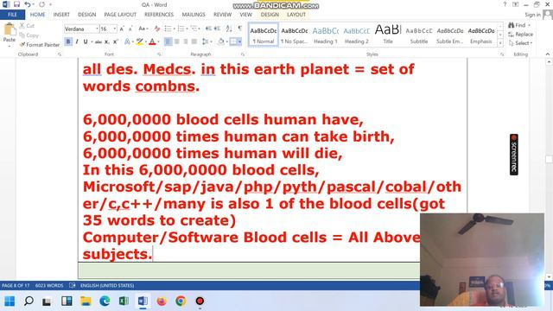Screen dimensions: 553x311
Task: Apply superscript formatting
Action: (115, 42)
